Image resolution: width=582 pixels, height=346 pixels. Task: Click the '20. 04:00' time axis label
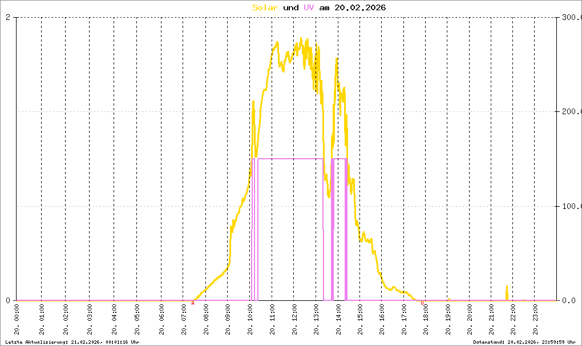(x=114, y=320)
